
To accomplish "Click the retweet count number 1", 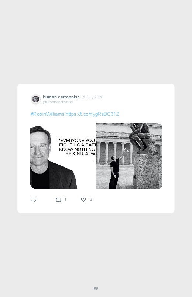I will pyautogui.click(x=65, y=199).
